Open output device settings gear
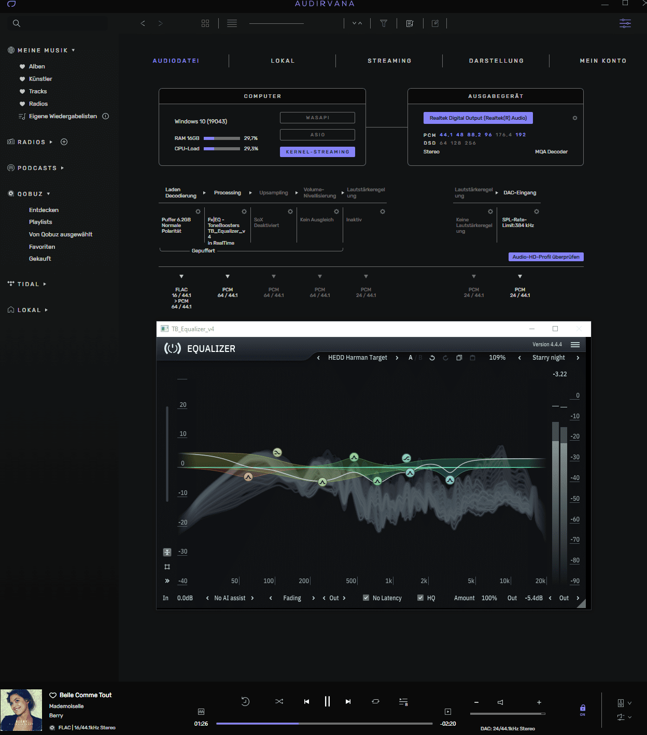The height and width of the screenshot is (735, 647). pos(575,118)
